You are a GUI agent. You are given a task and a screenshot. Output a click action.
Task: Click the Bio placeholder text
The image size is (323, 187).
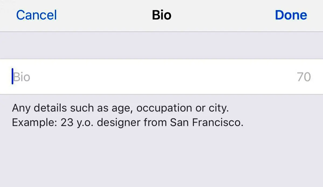(x=22, y=77)
